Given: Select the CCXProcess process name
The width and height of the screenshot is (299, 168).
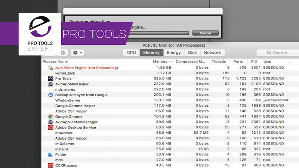Looking at the screenshot, I should [66, 165].
